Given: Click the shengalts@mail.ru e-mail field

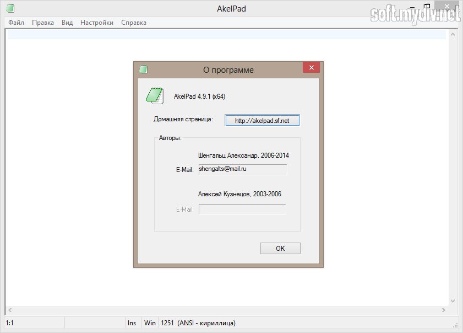Looking at the screenshot, I should (x=242, y=169).
